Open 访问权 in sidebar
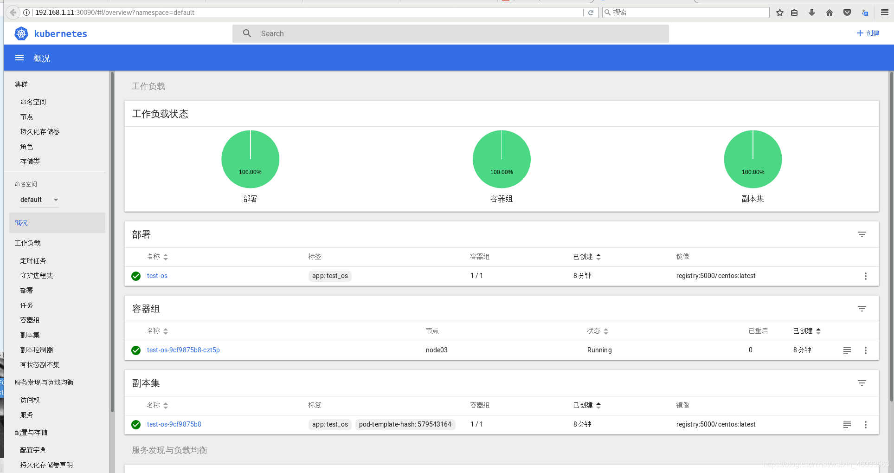894x473 pixels. [30, 400]
